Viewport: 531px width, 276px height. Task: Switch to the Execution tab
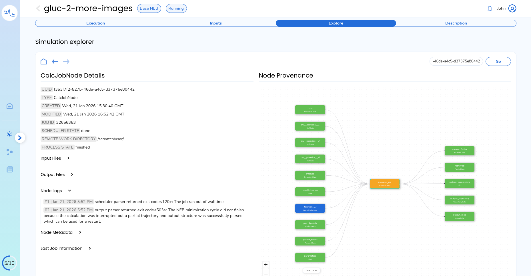[x=95, y=23]
